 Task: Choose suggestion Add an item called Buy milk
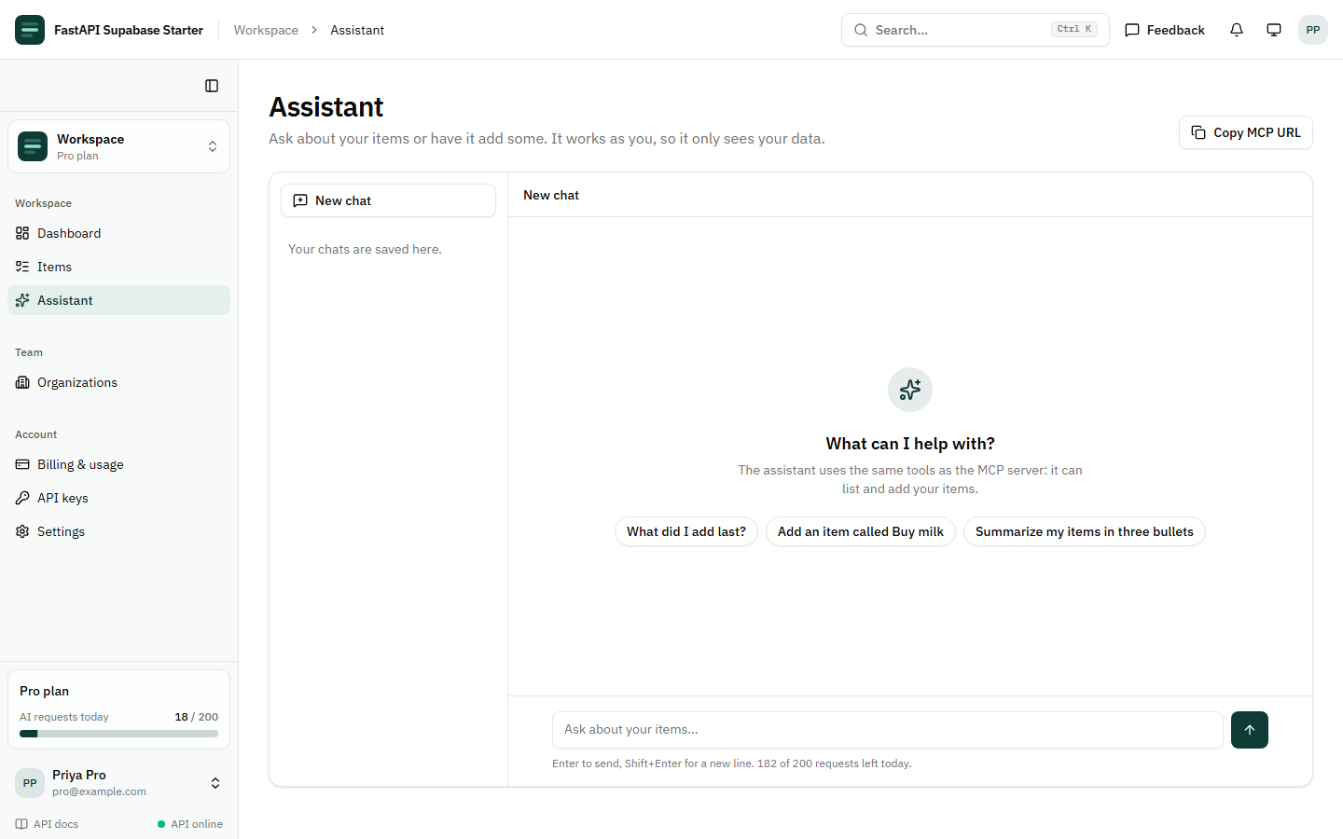(x=861, y=531)
